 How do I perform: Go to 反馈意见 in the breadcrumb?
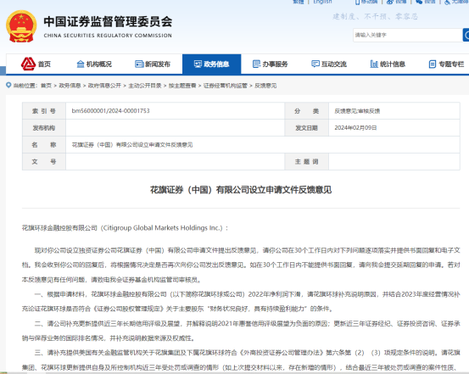(265, 86)
